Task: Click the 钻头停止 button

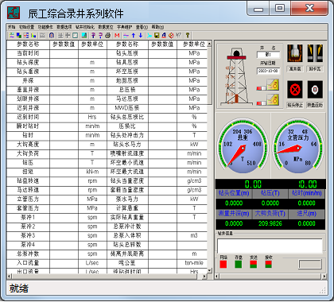Action: click(295, 105)
